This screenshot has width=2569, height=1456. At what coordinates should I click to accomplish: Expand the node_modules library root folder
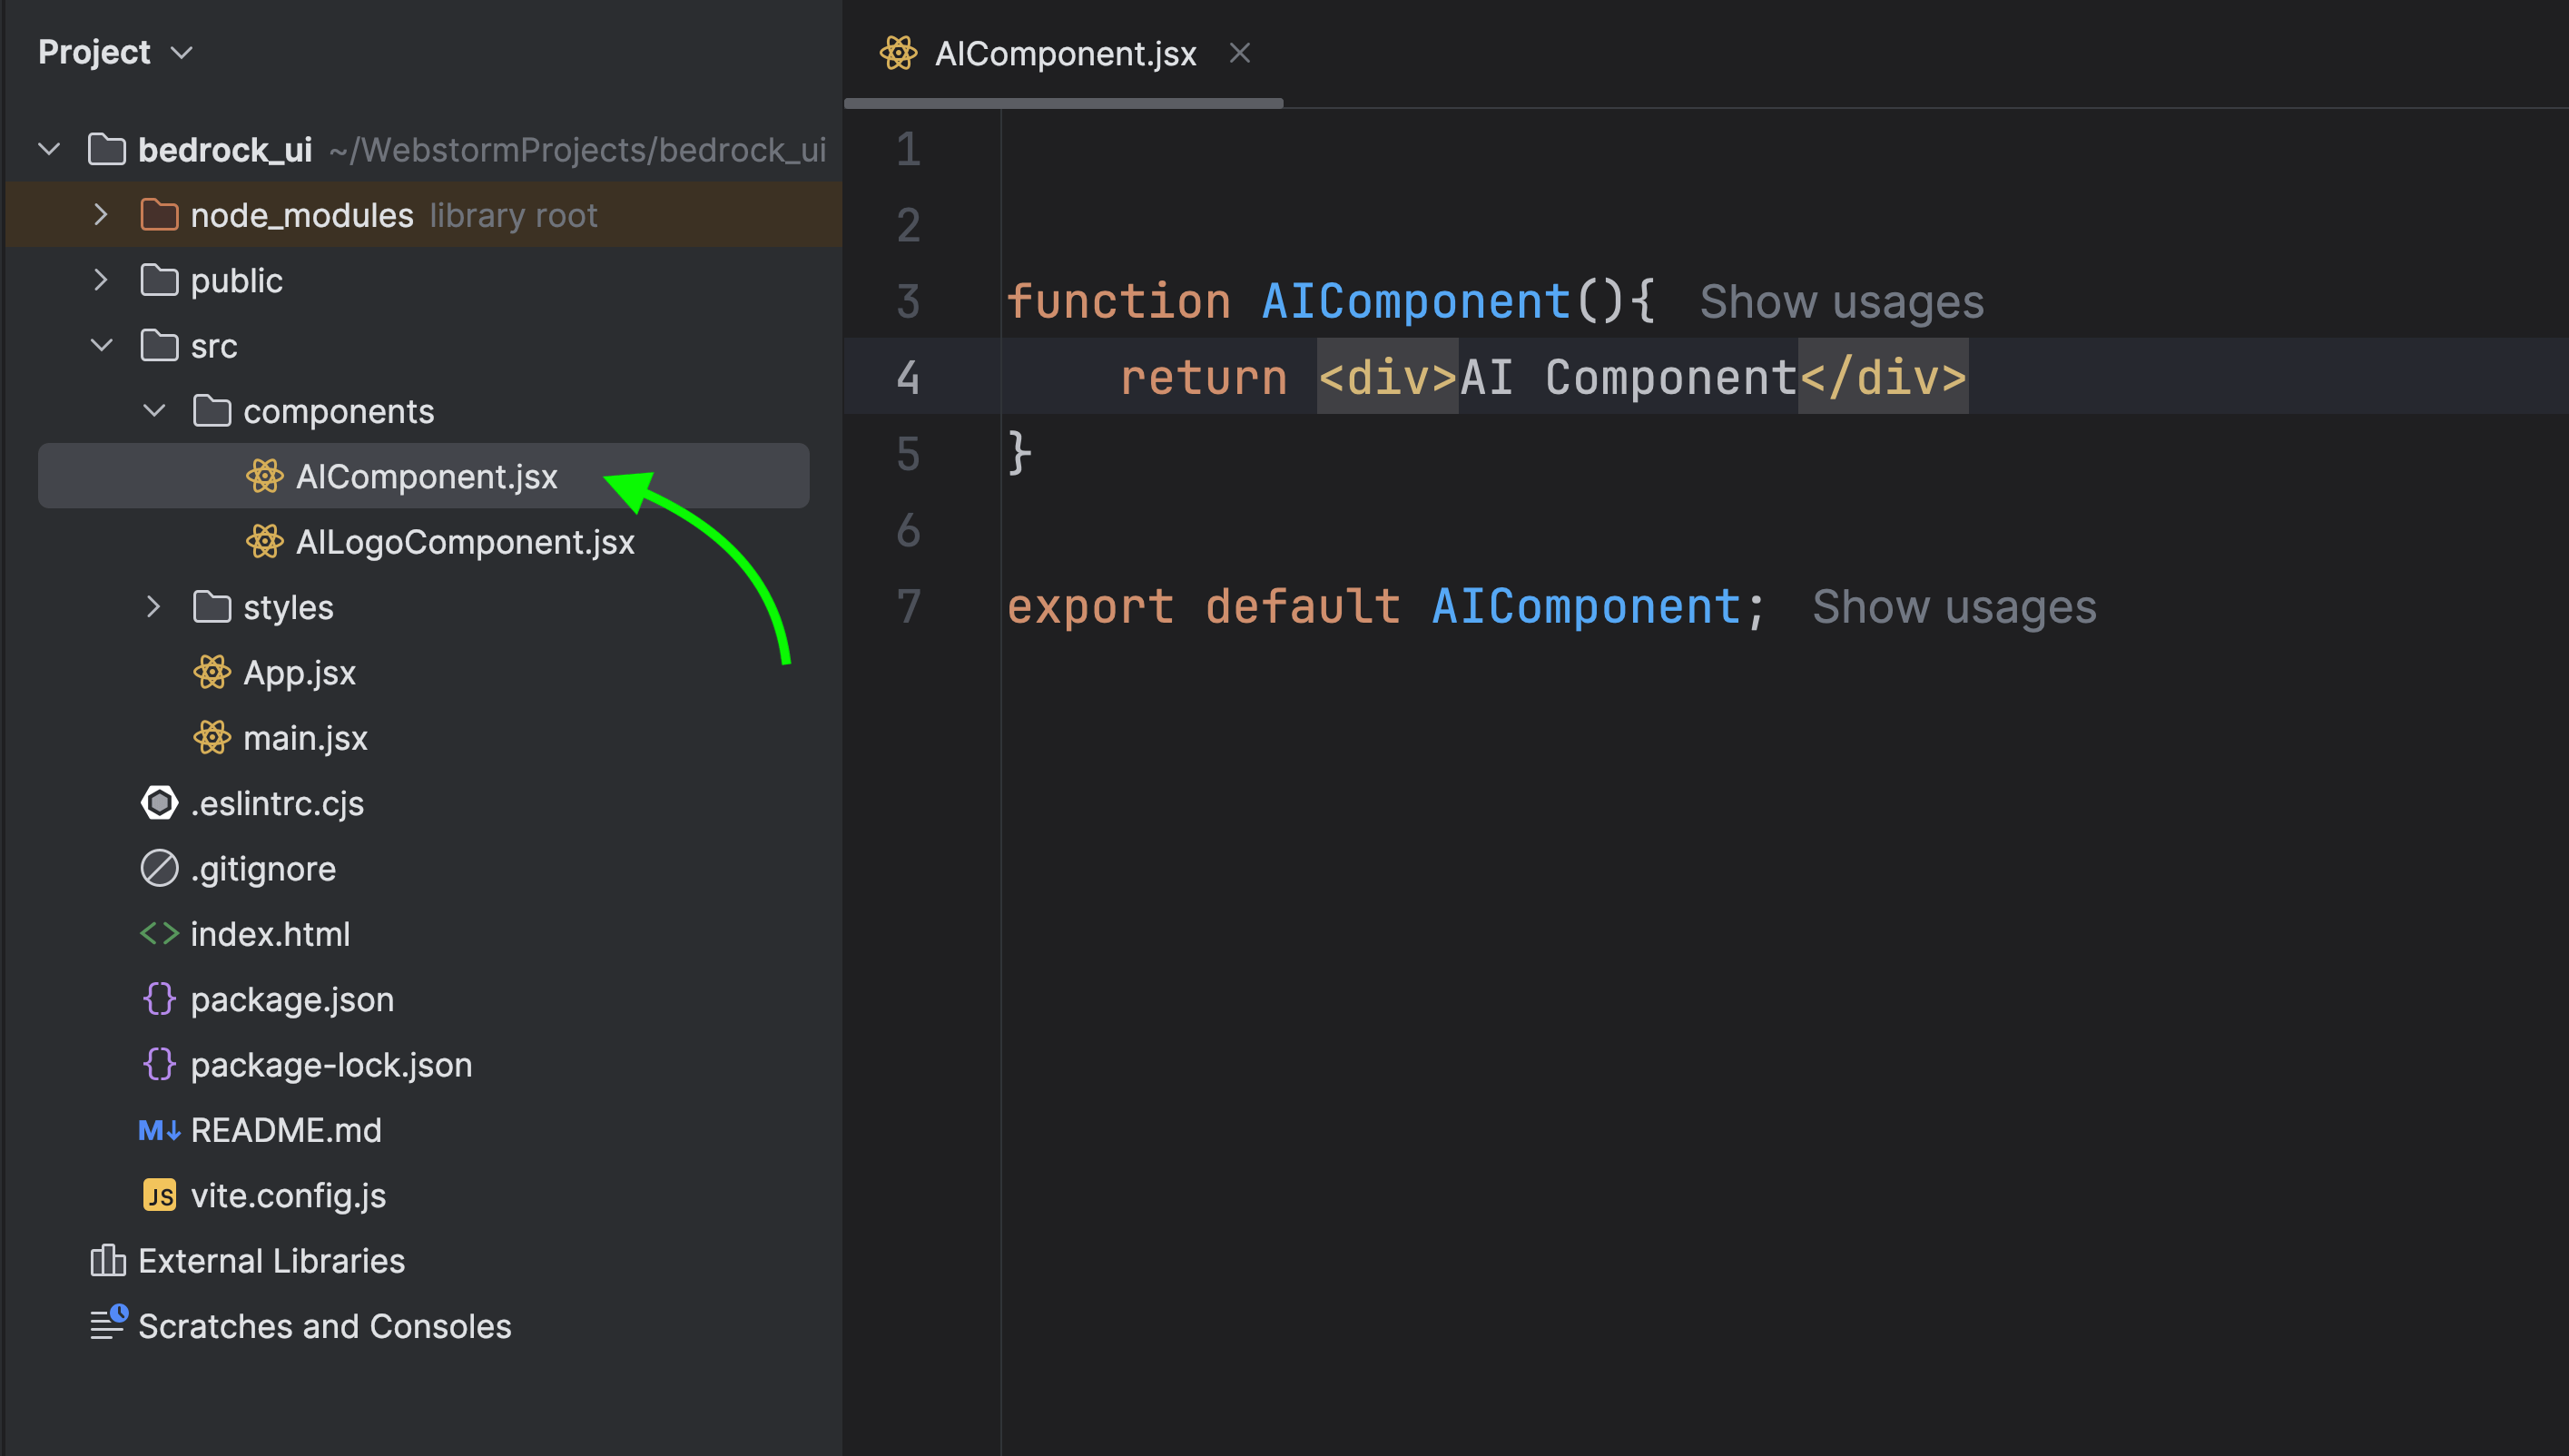(97, 215)
